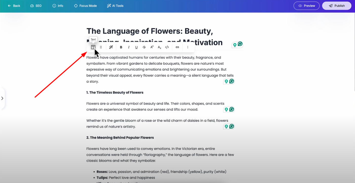Apply strikethrough to selected text
The image size is (355, 183).
(144, 47)
